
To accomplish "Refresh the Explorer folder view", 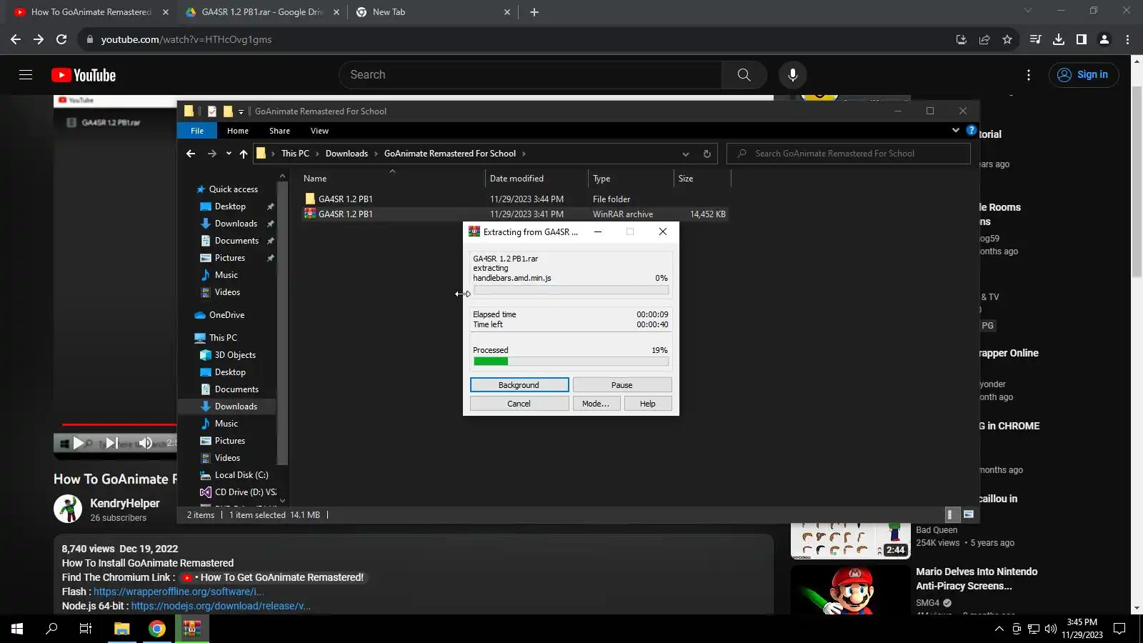I will pos(707,154).
